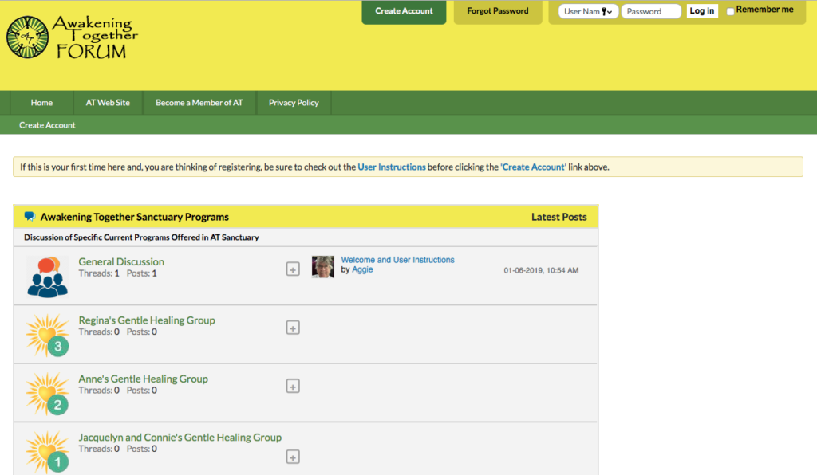This screenshot has height=475, width=817.
Task: Expand Jacquelyn and Connie's group plus toggle
Action: [x=293, y=457]
